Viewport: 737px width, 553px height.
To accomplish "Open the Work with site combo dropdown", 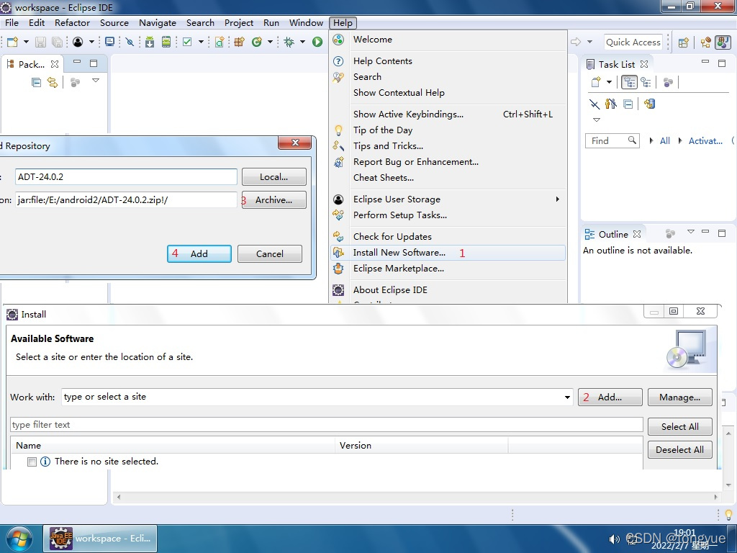I will (x=567, y=397).
